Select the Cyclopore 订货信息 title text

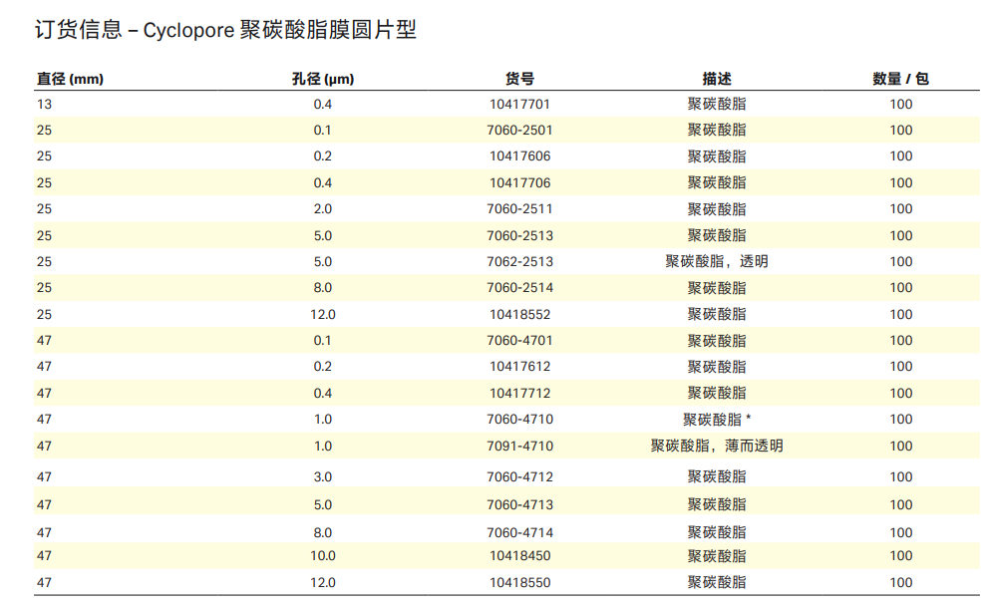pyautogui.click(x=225, y=31)
